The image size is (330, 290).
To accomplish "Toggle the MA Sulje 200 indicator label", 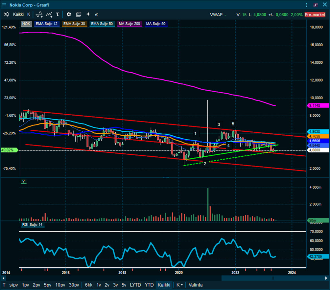I will point(129,24).
